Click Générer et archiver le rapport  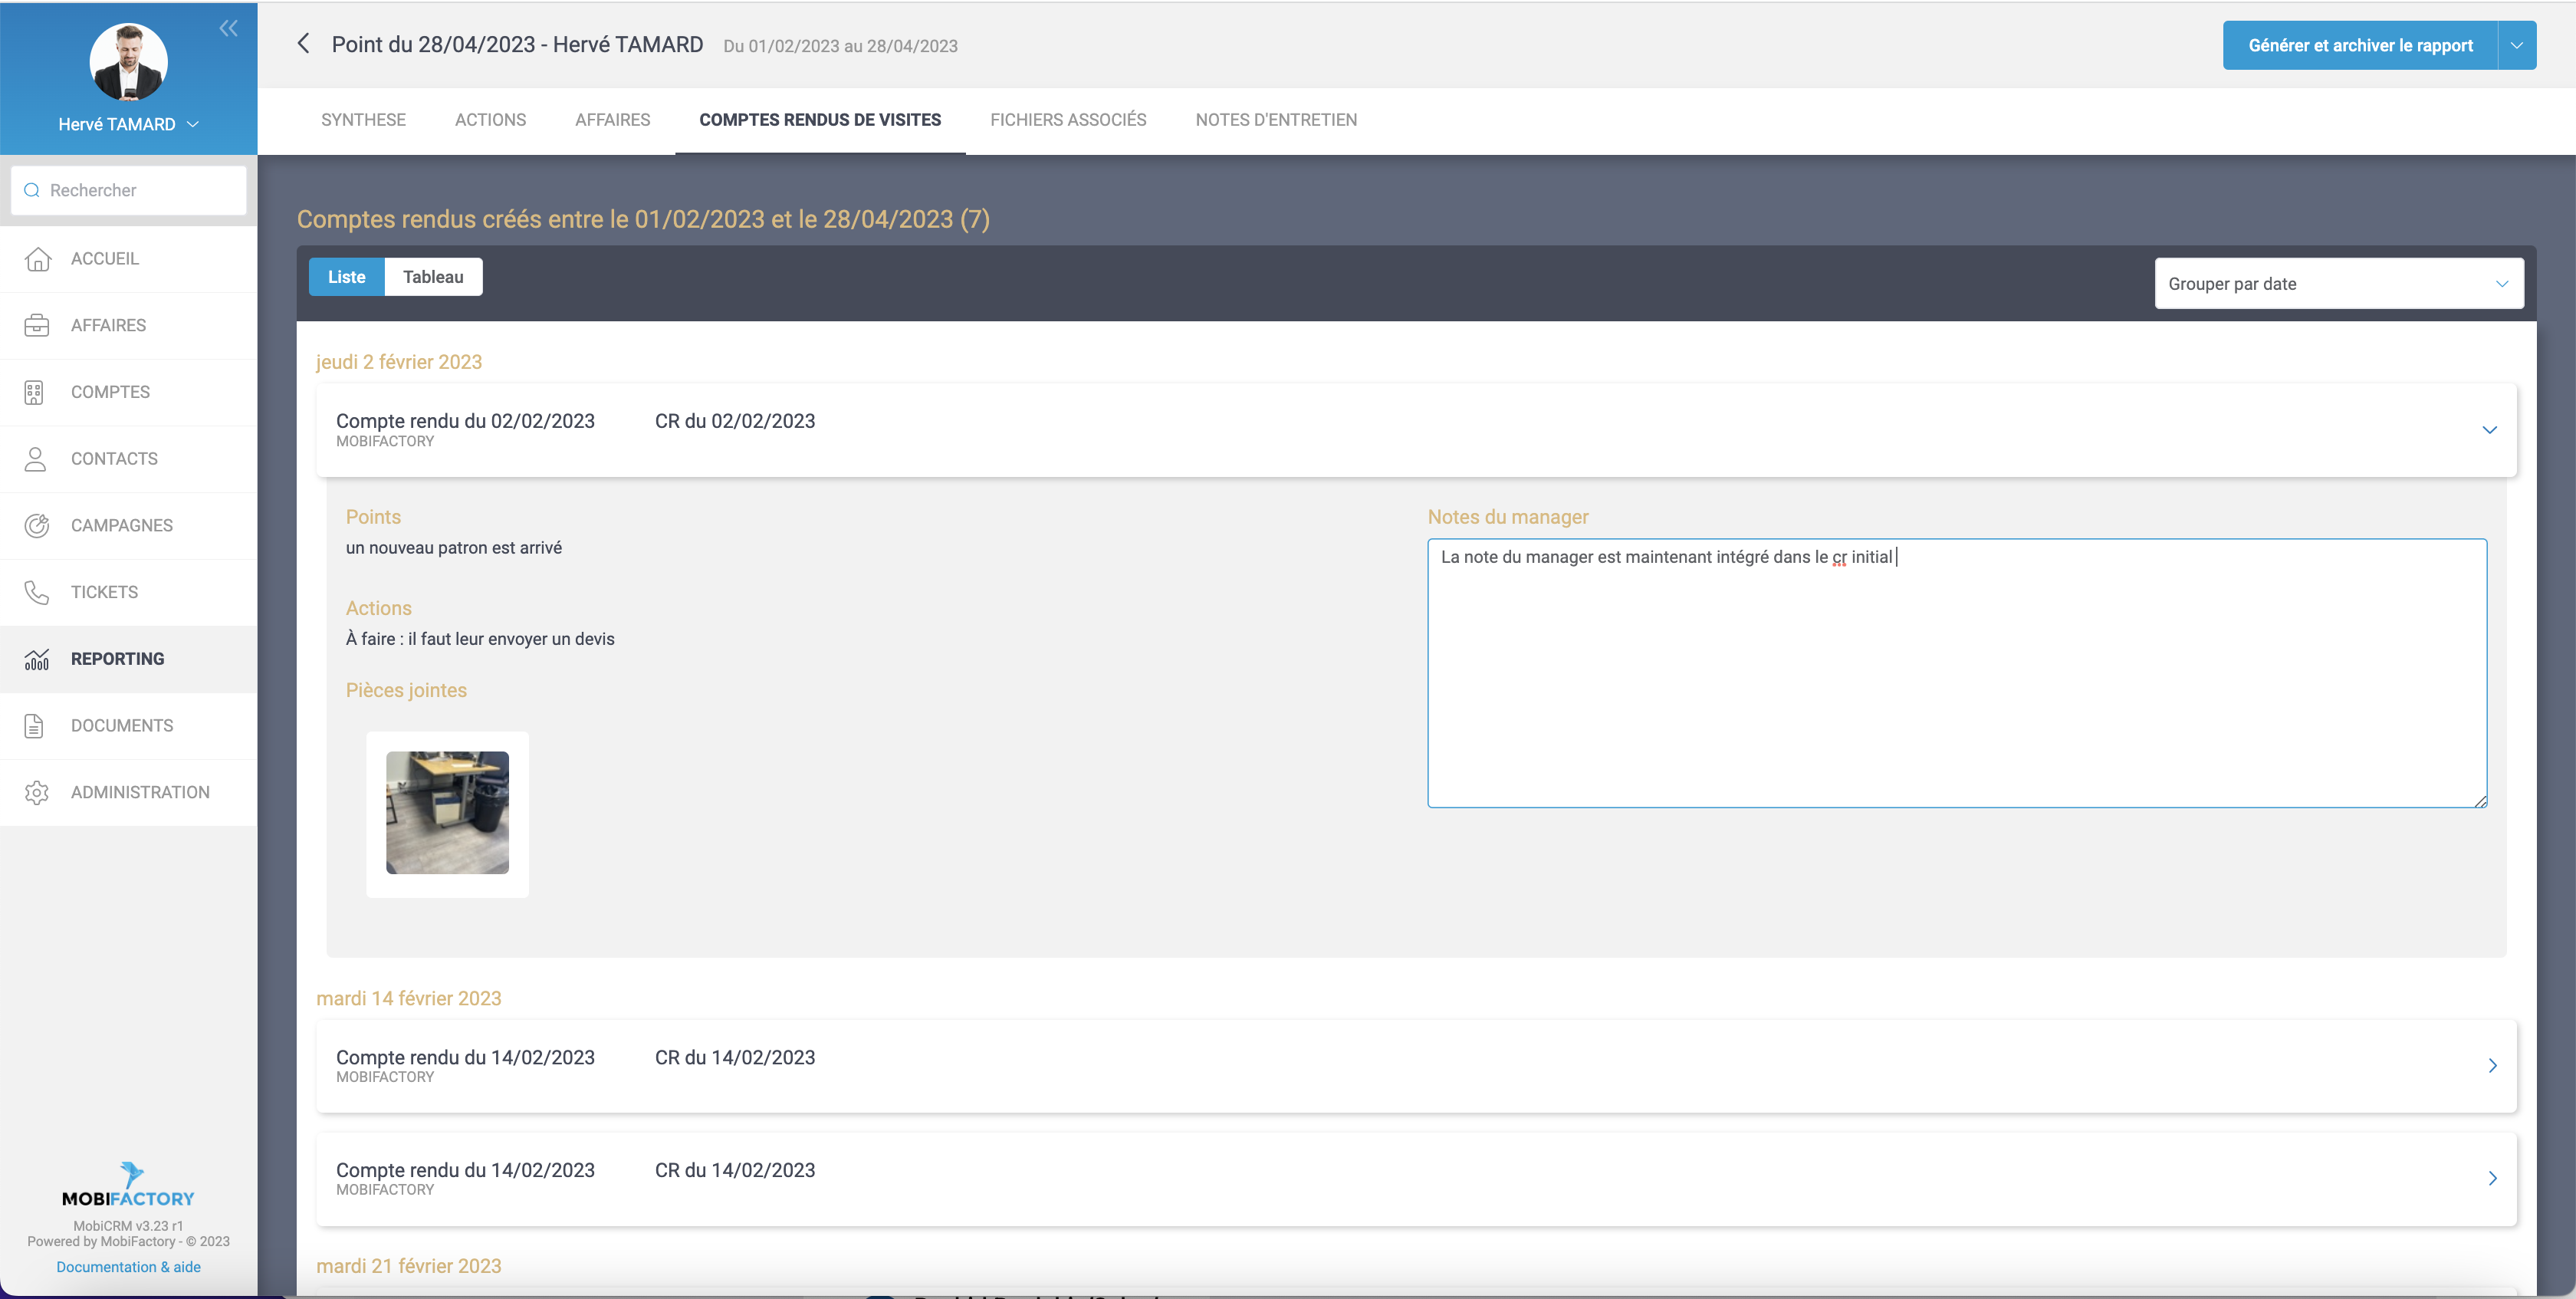2360,46
